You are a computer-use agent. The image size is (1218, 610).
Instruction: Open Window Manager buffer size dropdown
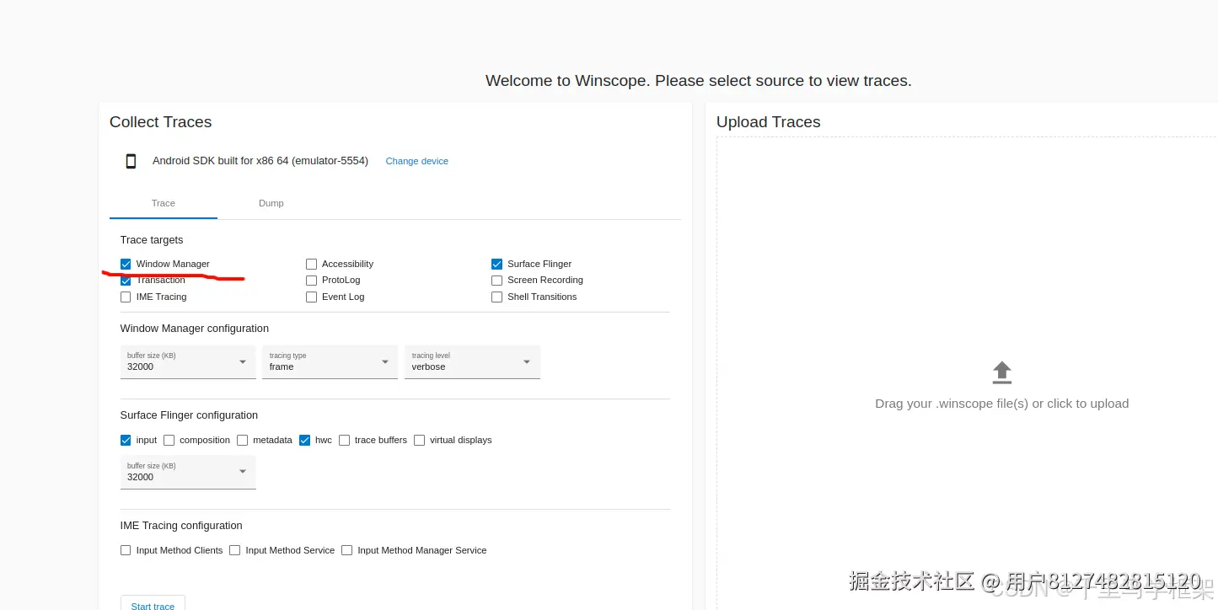(188, 362)
